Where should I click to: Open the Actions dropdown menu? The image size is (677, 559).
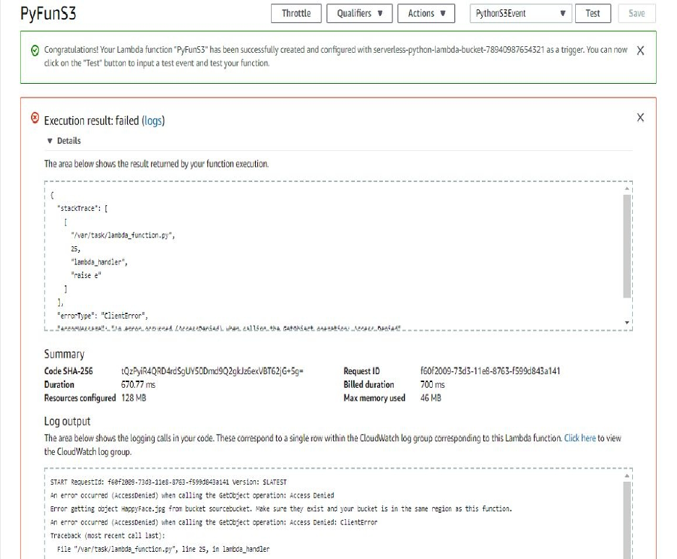(x=426, y=14)
